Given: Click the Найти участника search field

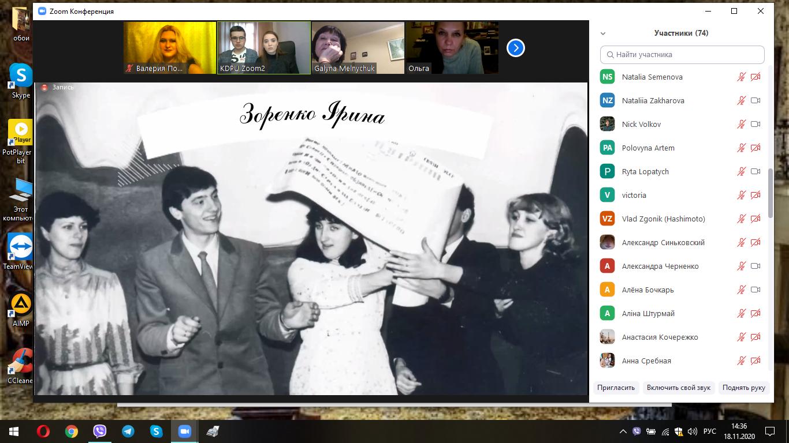Looking at the screenshot, I should [682, 55].
